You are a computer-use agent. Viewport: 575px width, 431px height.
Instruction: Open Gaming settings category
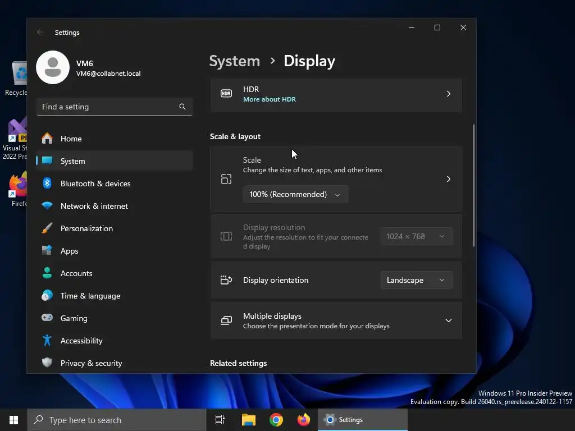pos(115,318)
